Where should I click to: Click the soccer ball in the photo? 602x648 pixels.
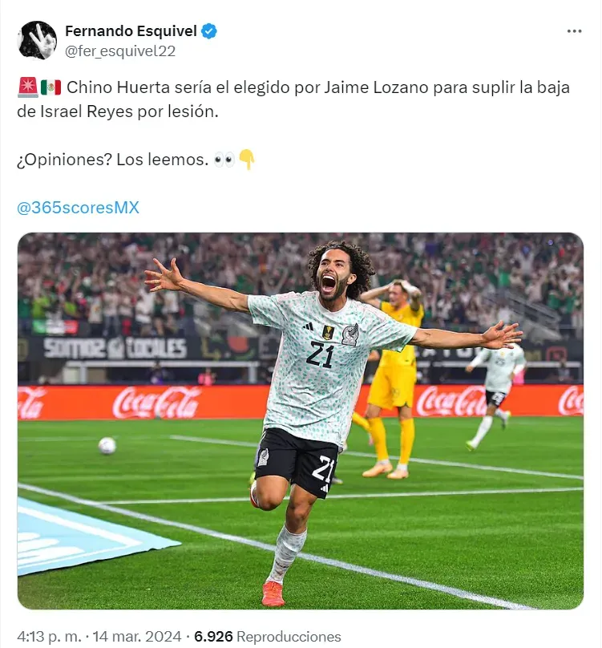click(107, 446)
